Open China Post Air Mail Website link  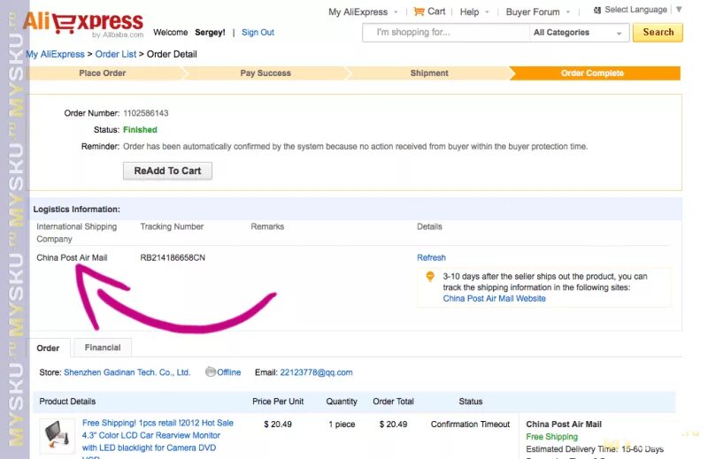tap(494, 298)
